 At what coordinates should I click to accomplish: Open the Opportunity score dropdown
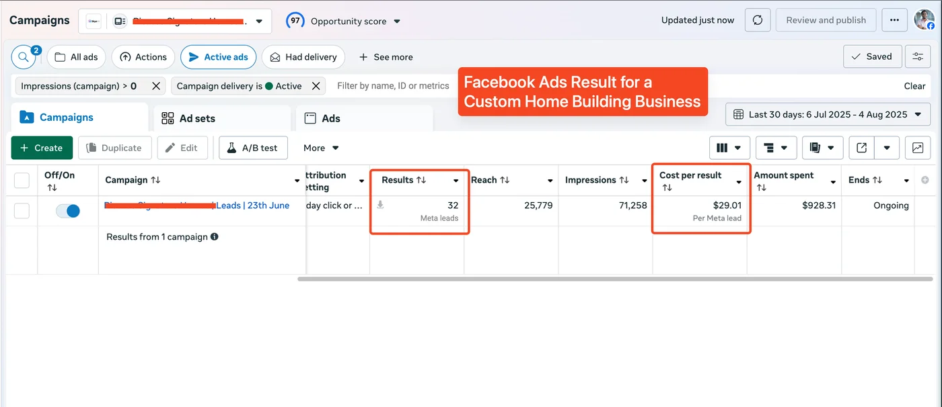(x=395, y=21)
